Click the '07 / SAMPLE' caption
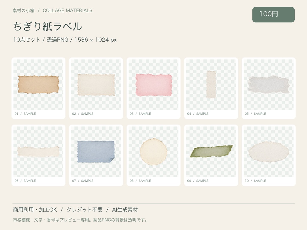 coord(83,181)
